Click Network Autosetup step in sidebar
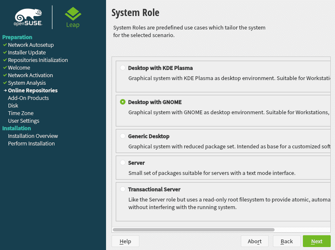 click(x=31, y=45)
